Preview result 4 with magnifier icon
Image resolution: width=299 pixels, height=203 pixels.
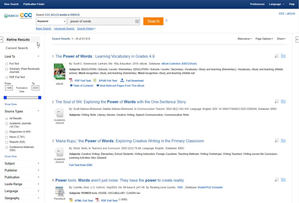point(277,180)
